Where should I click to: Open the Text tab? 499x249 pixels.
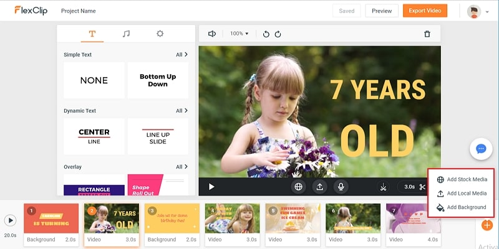point(92,34)
